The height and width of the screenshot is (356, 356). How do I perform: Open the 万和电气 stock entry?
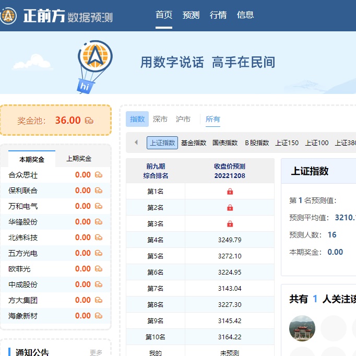click(x=23, y=206)
